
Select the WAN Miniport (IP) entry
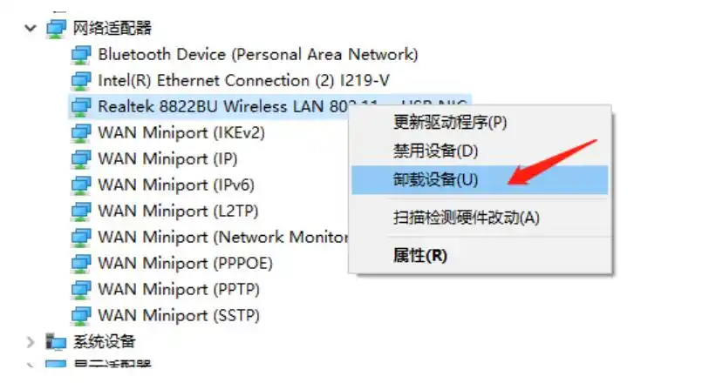167,159
